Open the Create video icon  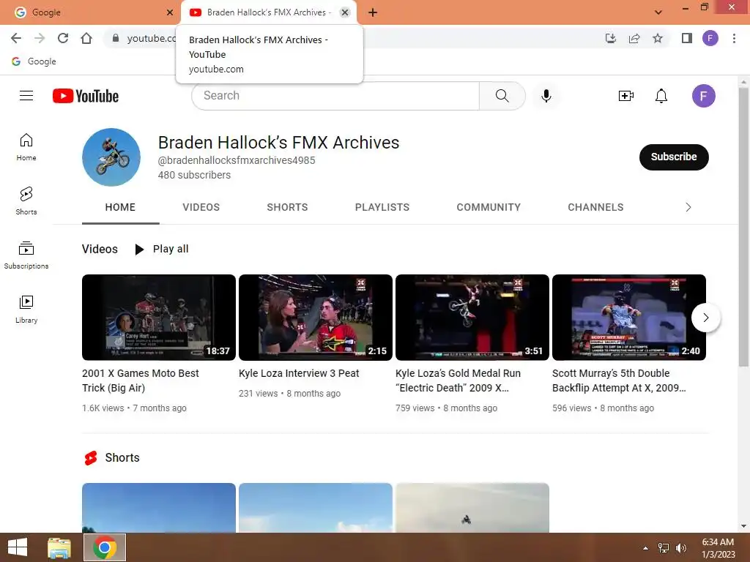[626, 96]
